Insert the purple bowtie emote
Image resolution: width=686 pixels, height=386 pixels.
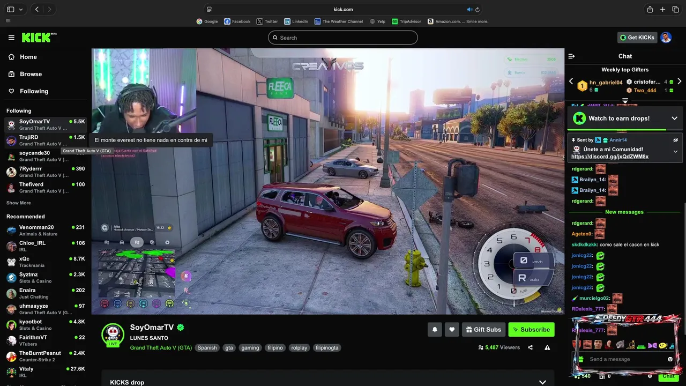coord(652,345)
